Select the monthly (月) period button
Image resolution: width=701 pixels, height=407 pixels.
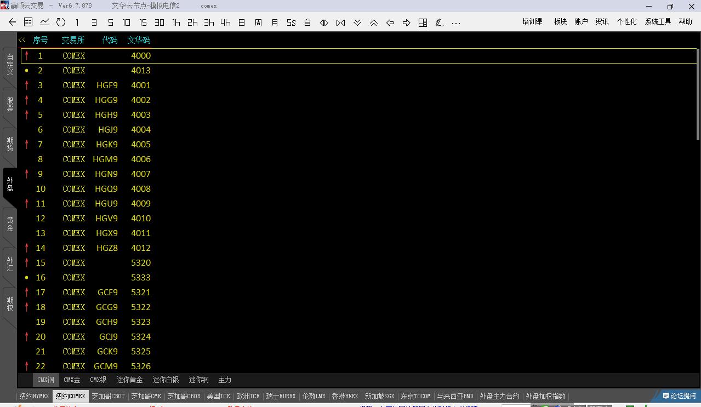[275, 22]
